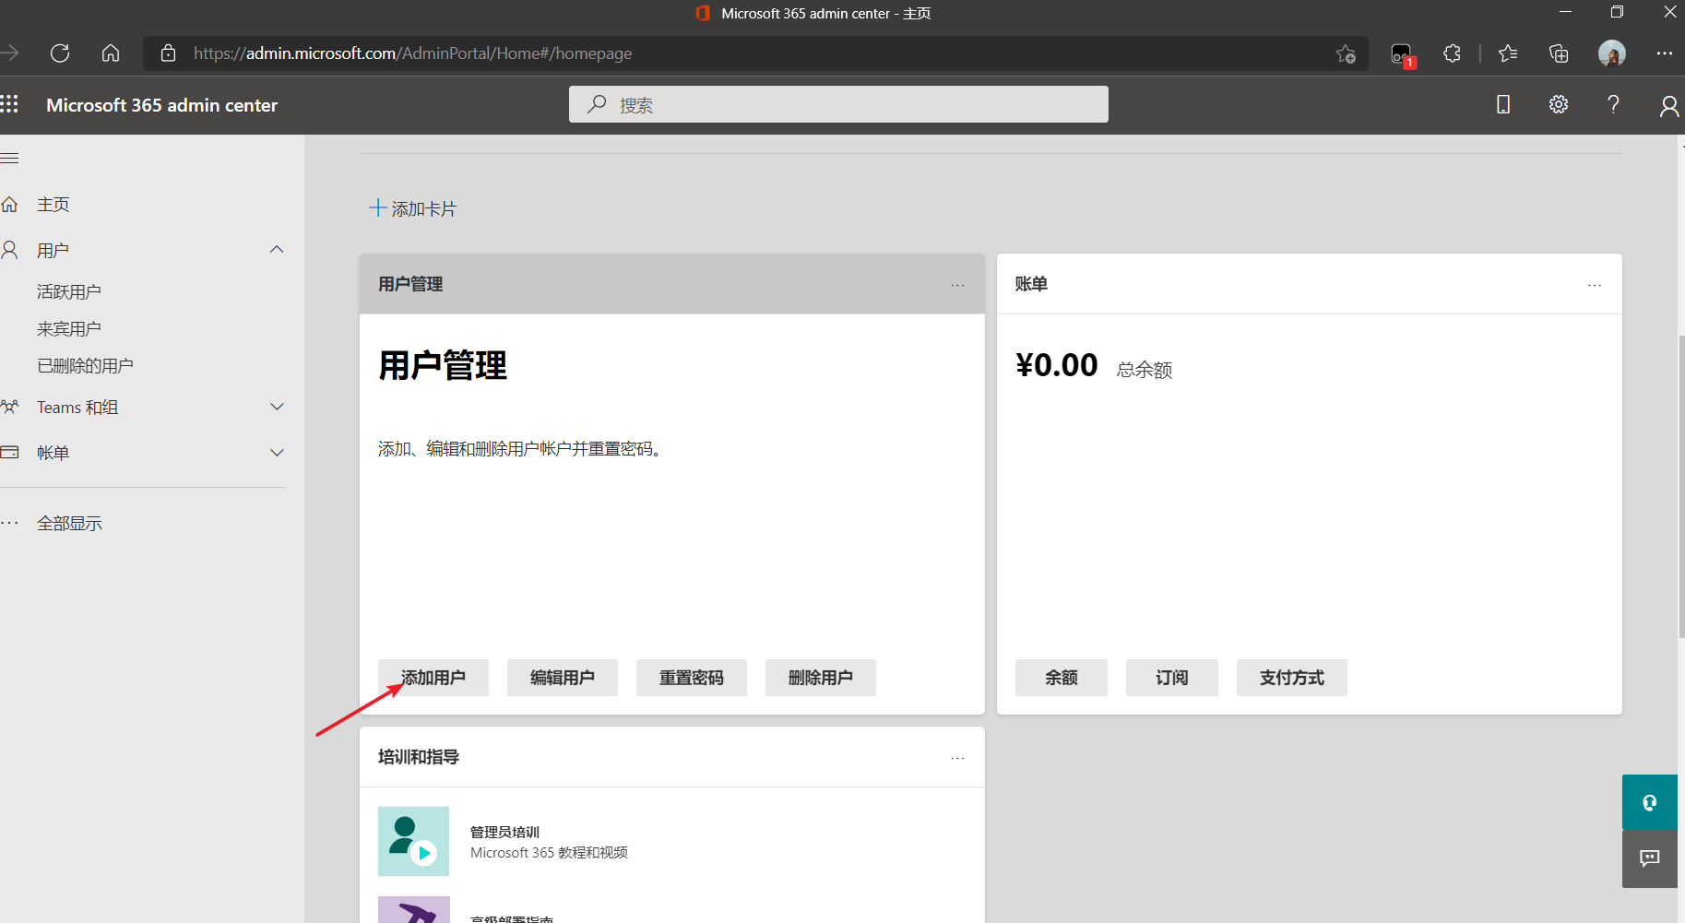Collapse the 用户 navigation section
1685x923 pixels.
coord(276,250)
